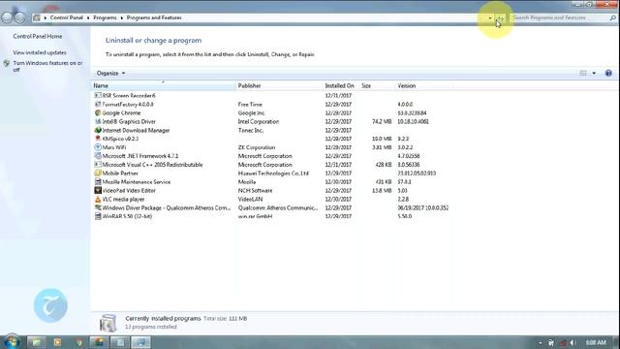This screenshot has height=349, width=620.
Task: Click the Control Panel icon in address bar
Action: tap(37, 17)
